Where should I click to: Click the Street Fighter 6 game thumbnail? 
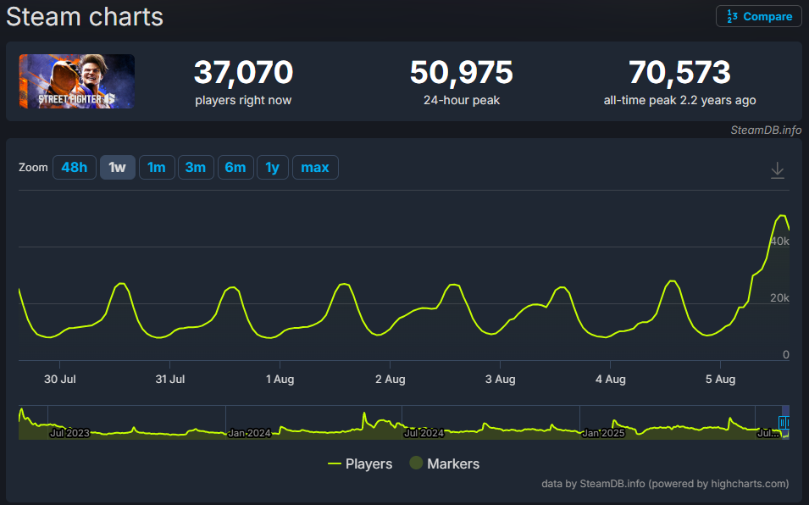click(77, 81)
